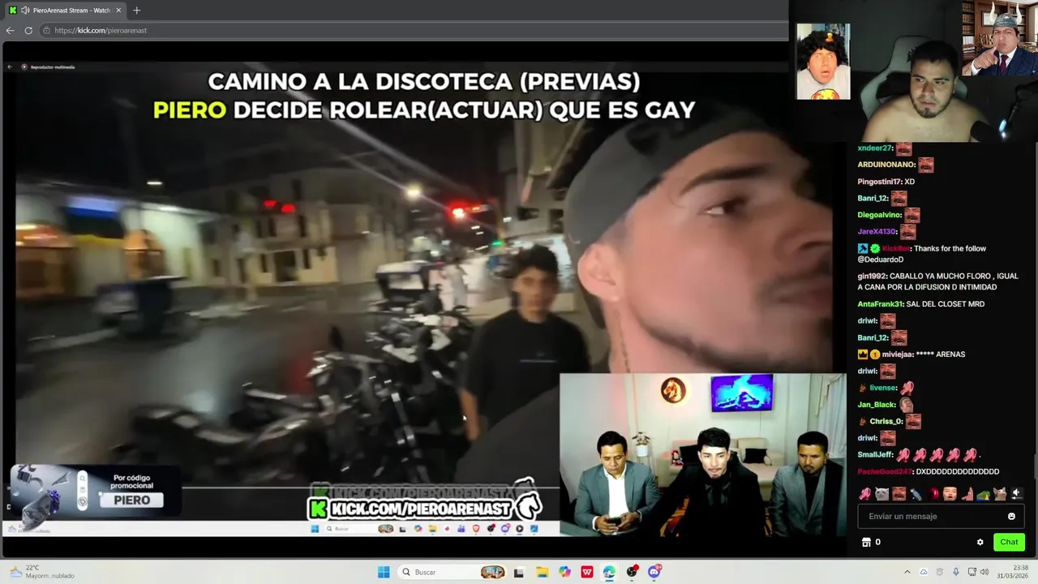Open Discord from the taskbar
The height and width of the screenshot is (584, 1038).
click(x=654, y=572)
